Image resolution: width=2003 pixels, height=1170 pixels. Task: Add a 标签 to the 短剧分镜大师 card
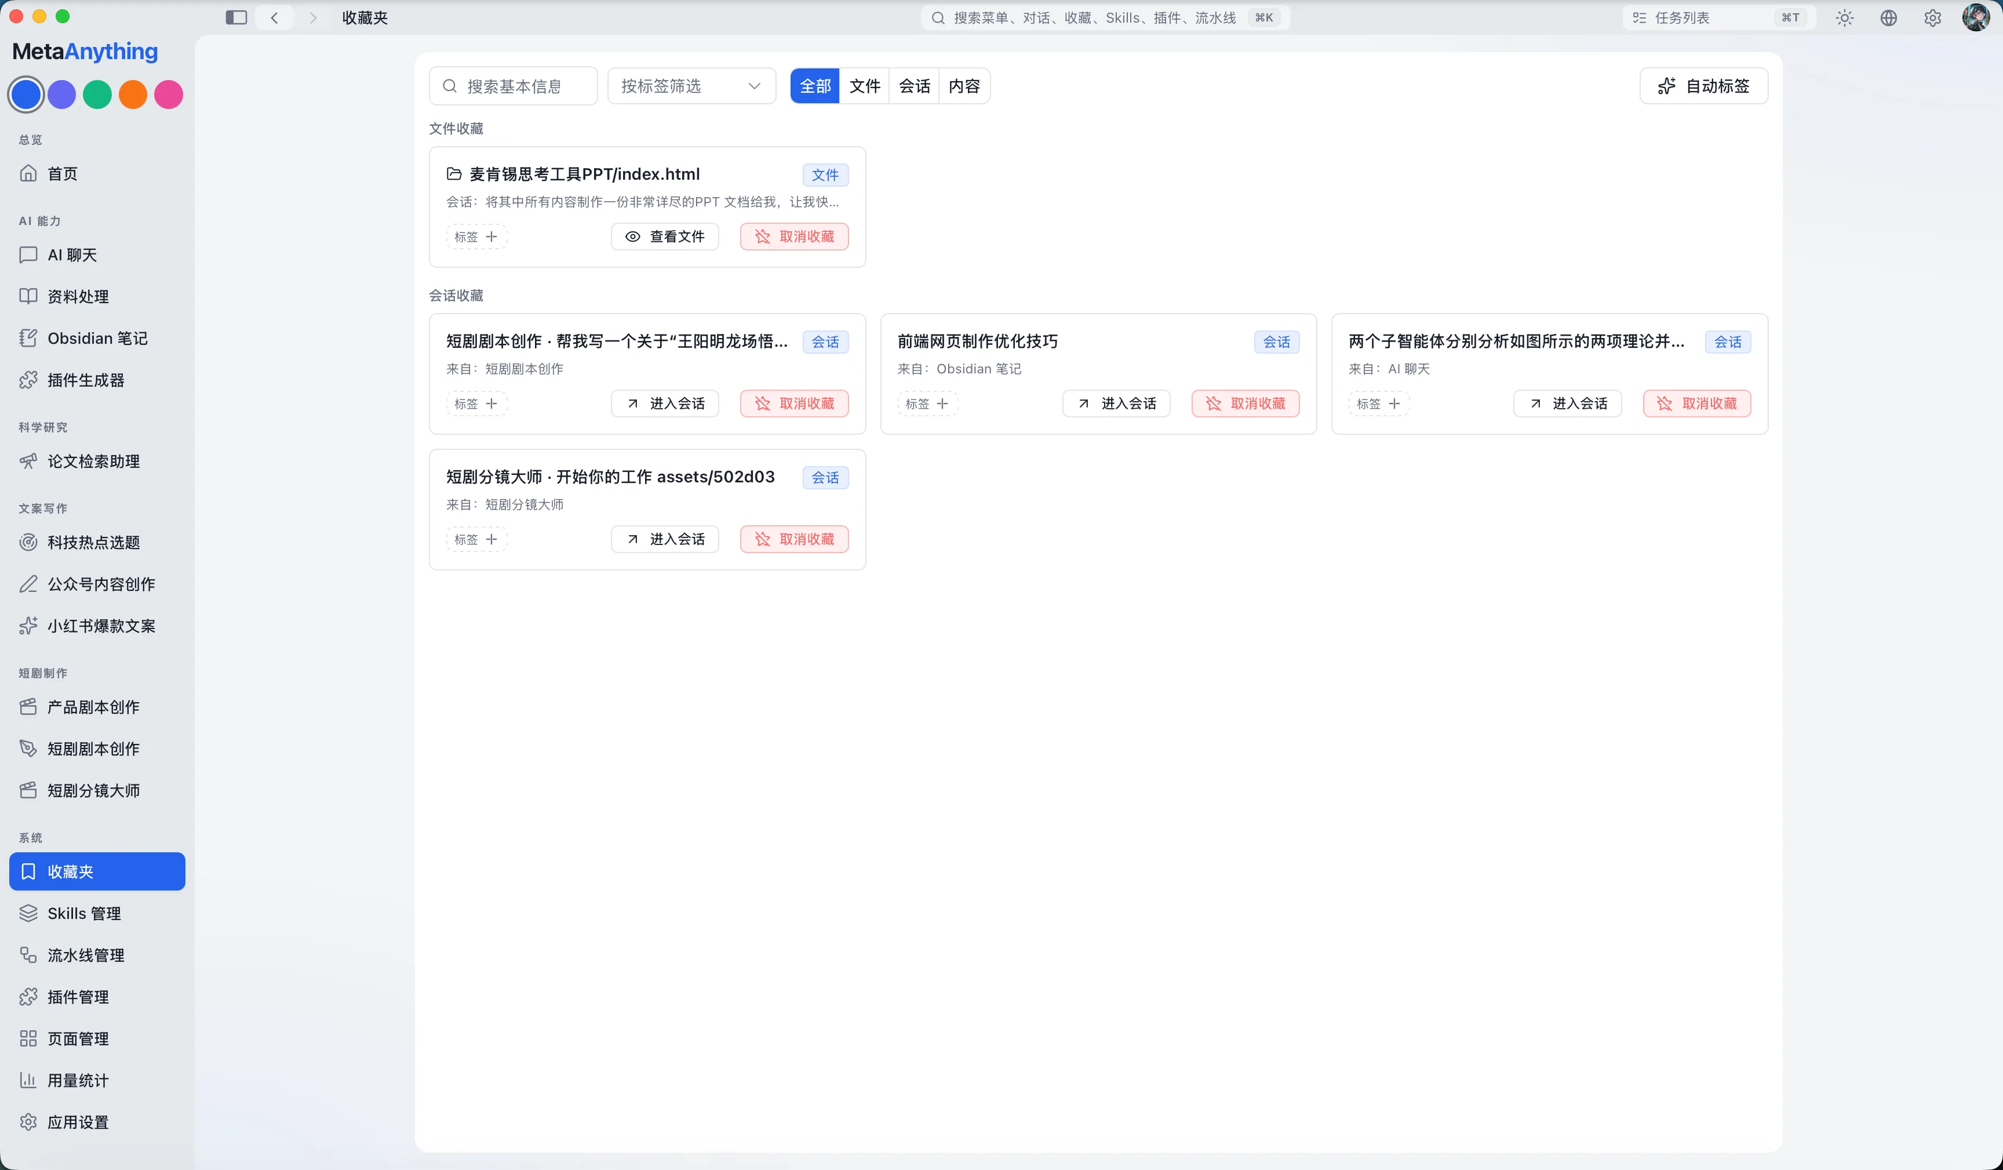tap(476, 539)
